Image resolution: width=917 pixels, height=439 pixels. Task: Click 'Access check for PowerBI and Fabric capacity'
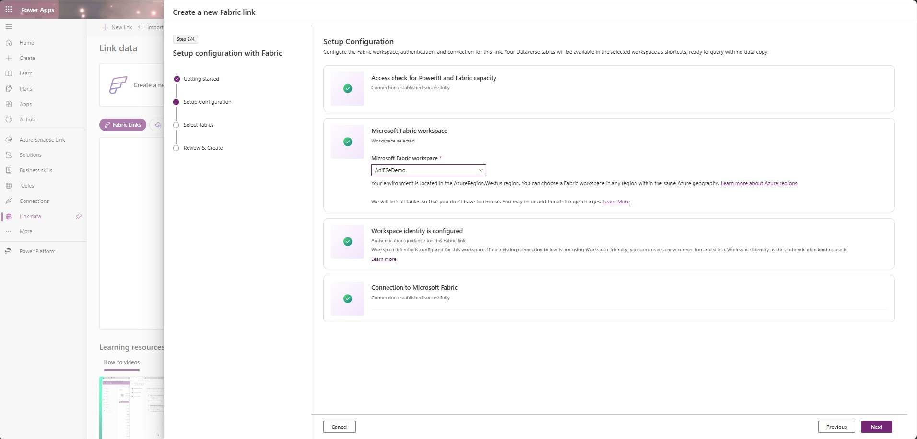point(434,78)
